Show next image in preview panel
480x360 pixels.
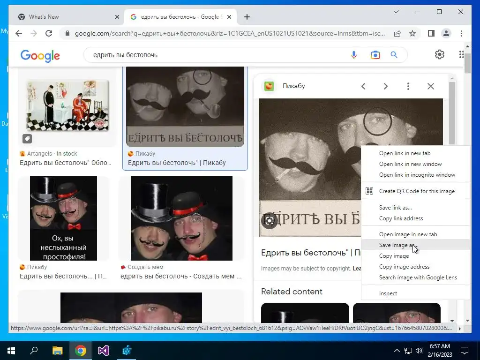coord(386,86)
